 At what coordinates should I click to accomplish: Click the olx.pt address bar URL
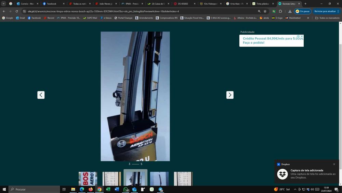tap(103, 11)
